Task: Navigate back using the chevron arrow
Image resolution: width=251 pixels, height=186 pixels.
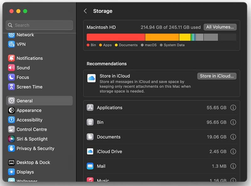Action: point(85,11)
